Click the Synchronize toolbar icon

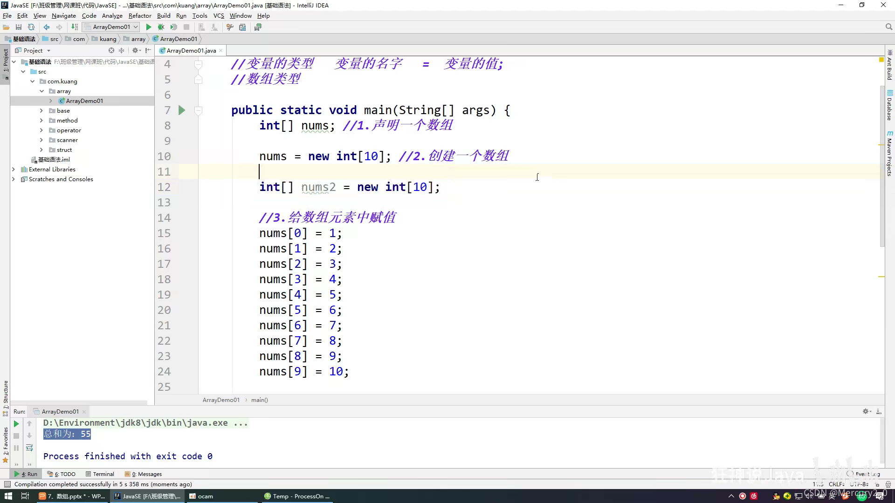click(x=31, y=27)
